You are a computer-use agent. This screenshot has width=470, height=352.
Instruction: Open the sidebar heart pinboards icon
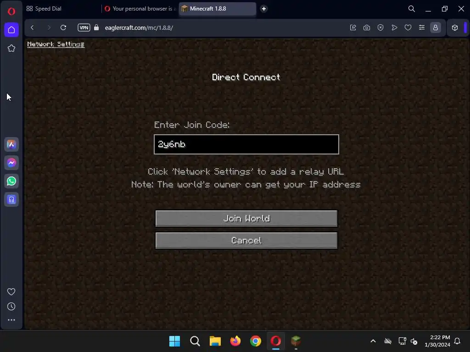tap(11, 291)
